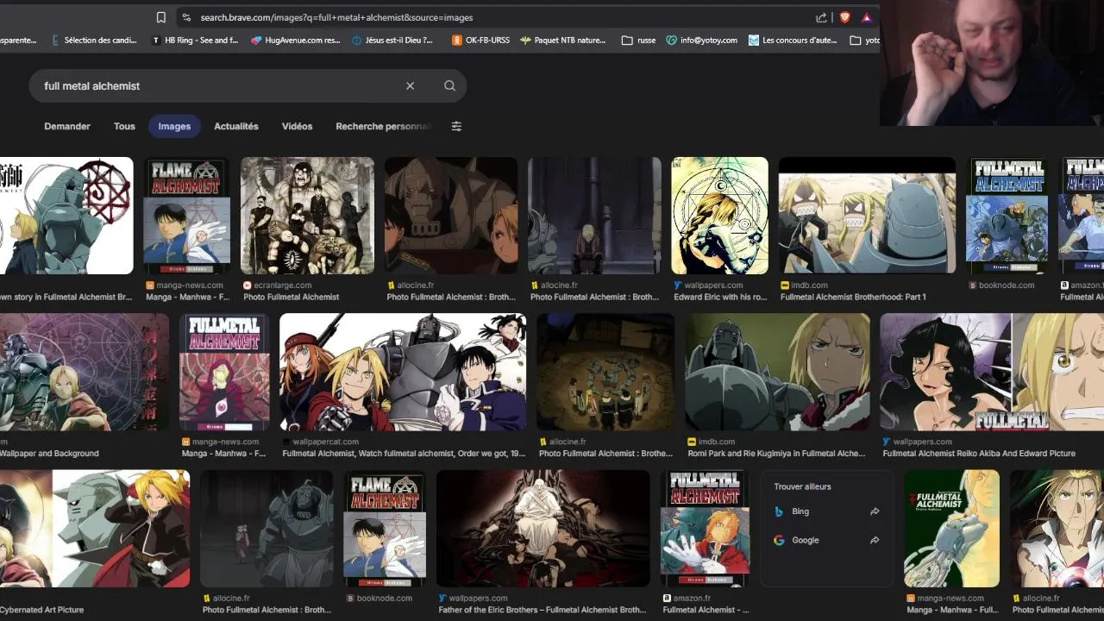Viewport: 1104px width, 621px height.
Task: Click Bing under Trouver ailleurs
Action: pyautogui.click(x=800, y=511)
